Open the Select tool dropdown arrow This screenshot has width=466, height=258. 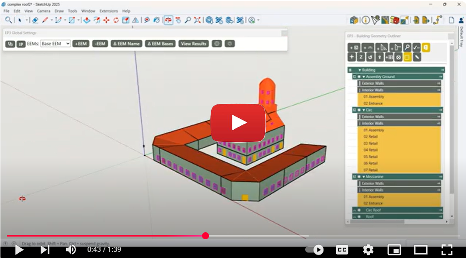pyautogui.click(x=27, y=20)
